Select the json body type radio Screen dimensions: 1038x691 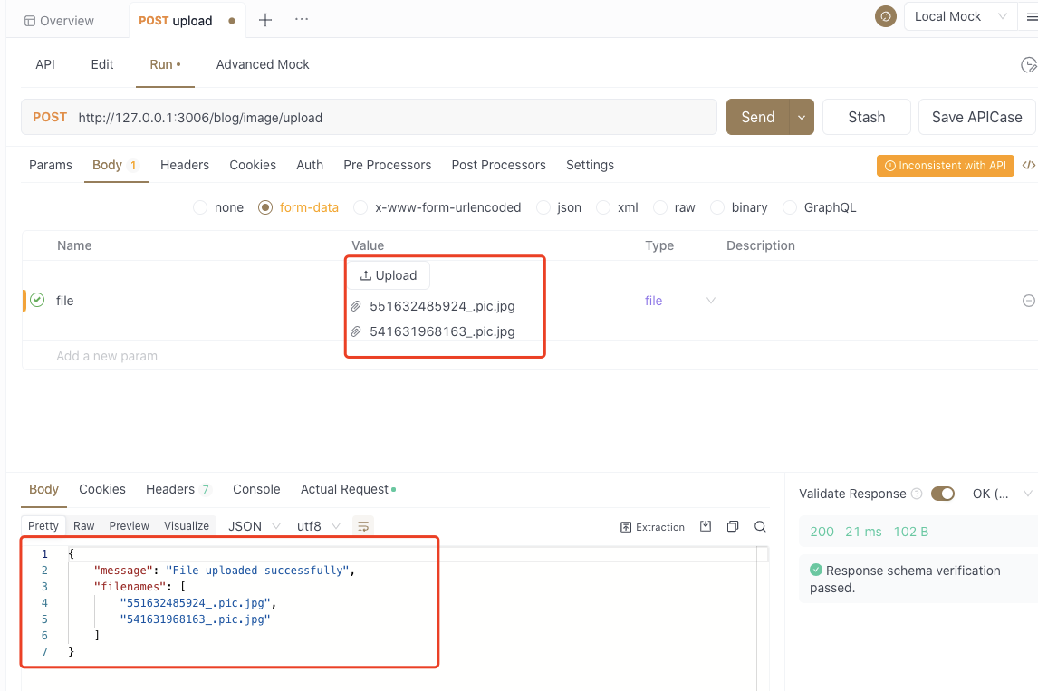pos(543,207)
